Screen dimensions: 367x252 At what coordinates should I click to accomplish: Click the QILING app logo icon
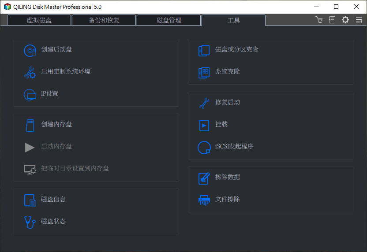7,7
